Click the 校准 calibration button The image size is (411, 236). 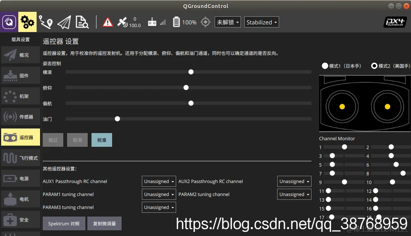pyautogui.click(x=101, y=140)
